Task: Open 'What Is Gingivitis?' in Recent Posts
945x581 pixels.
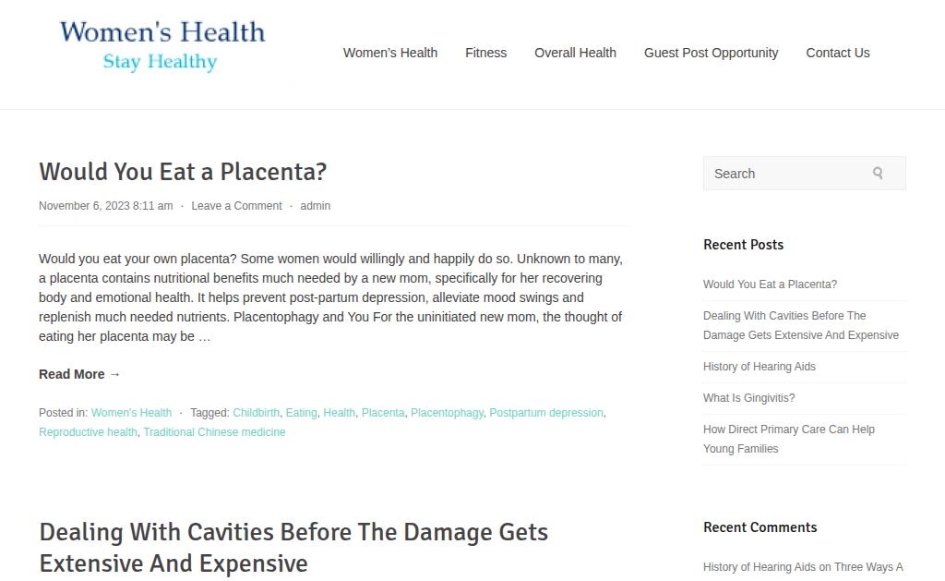Action: click(x=748, y=397)
